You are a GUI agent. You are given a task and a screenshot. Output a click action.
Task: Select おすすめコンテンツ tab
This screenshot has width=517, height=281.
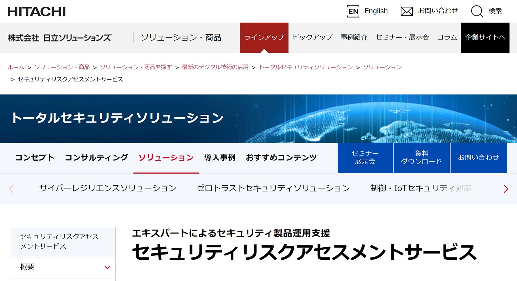click(x=281, y=158)
